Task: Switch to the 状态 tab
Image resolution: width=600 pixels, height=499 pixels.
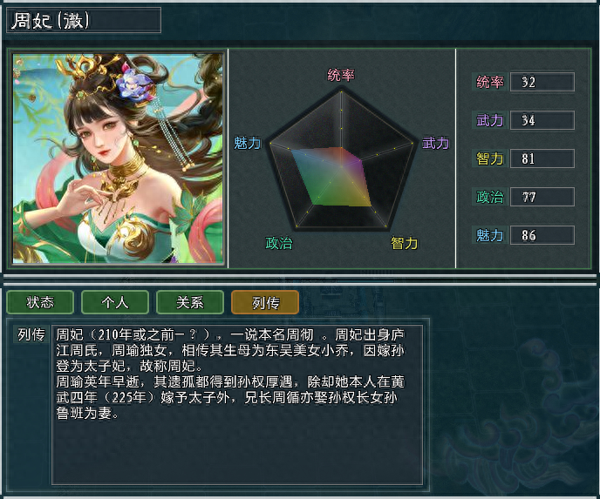Action: 40,302
